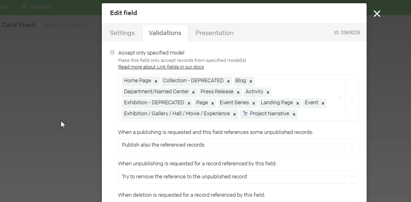Remove the Press Release tag
Viewport: 411px width, 202px height.
point(238,92)
